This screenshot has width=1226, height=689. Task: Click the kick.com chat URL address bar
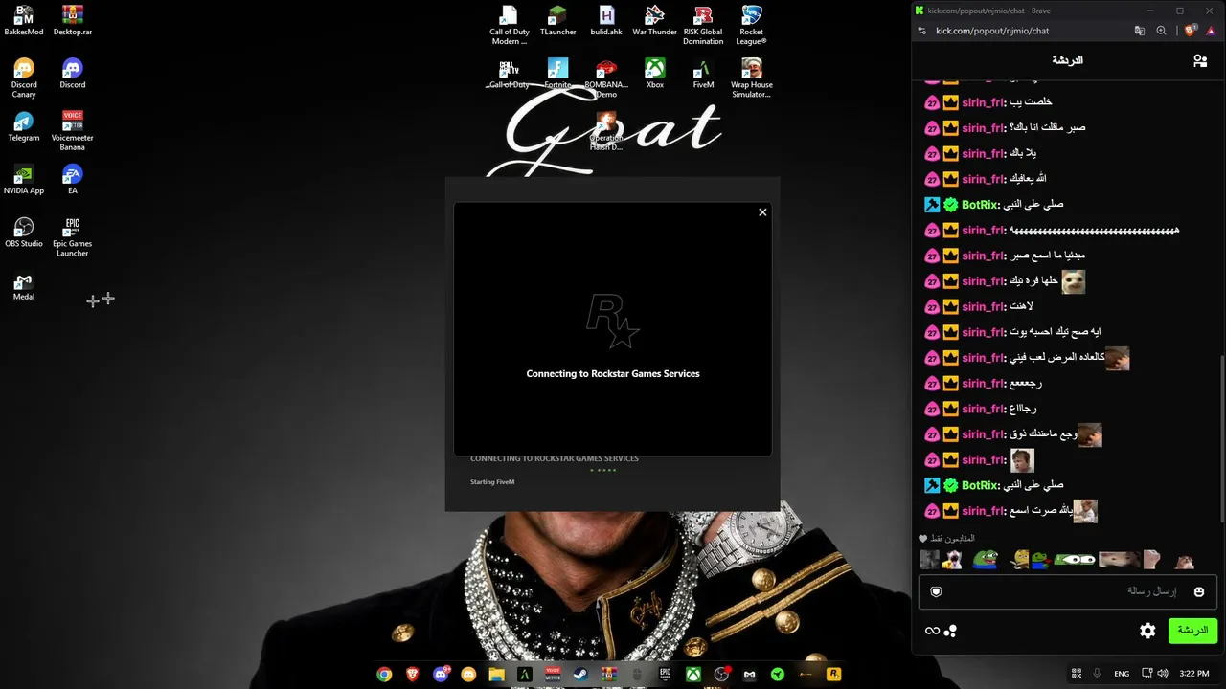992,31
